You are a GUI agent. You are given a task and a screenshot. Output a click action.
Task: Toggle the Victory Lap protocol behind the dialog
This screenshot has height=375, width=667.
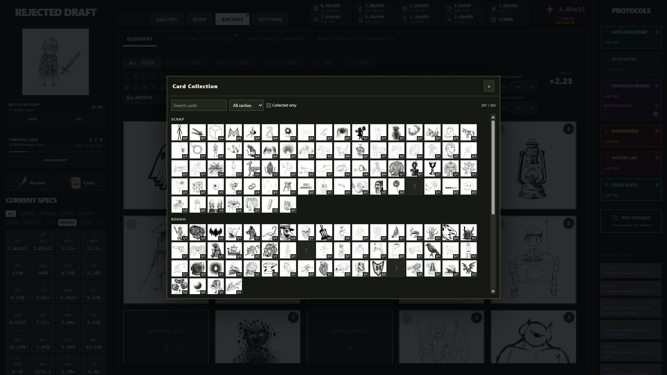[x=631, y=163]
